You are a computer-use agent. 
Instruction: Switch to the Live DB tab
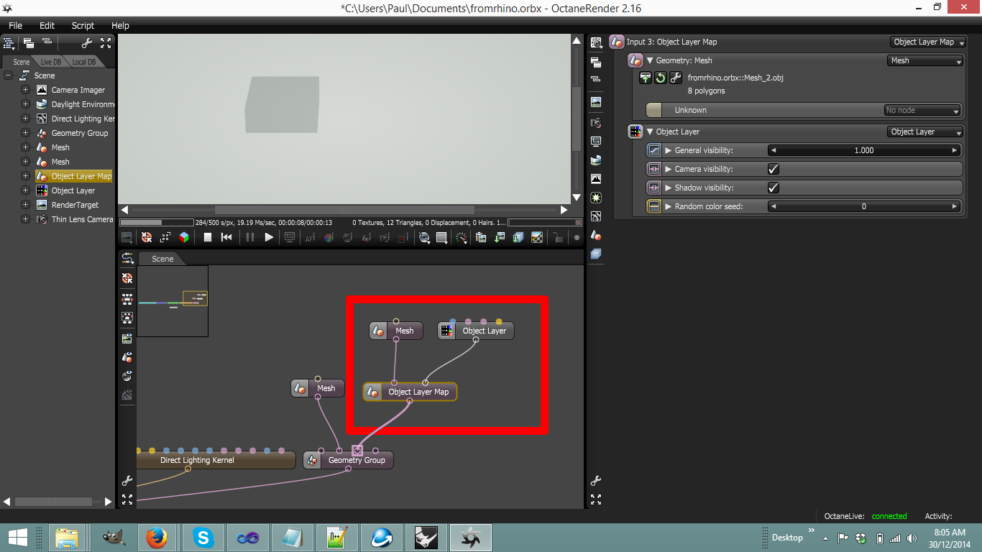[50, 62]
